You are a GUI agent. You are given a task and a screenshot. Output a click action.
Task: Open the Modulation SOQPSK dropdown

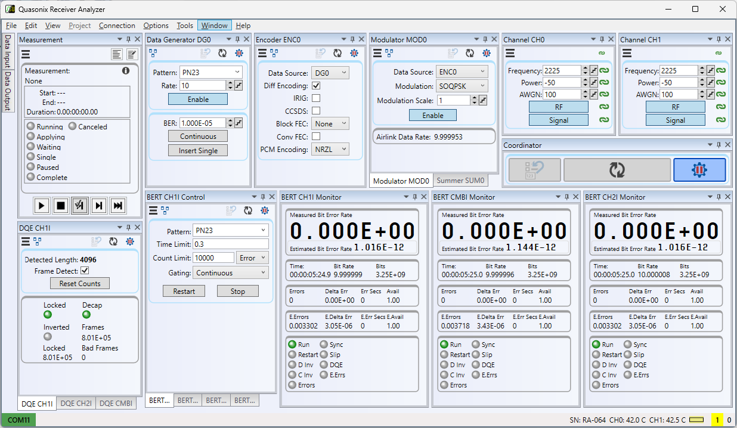coord(462,86)
